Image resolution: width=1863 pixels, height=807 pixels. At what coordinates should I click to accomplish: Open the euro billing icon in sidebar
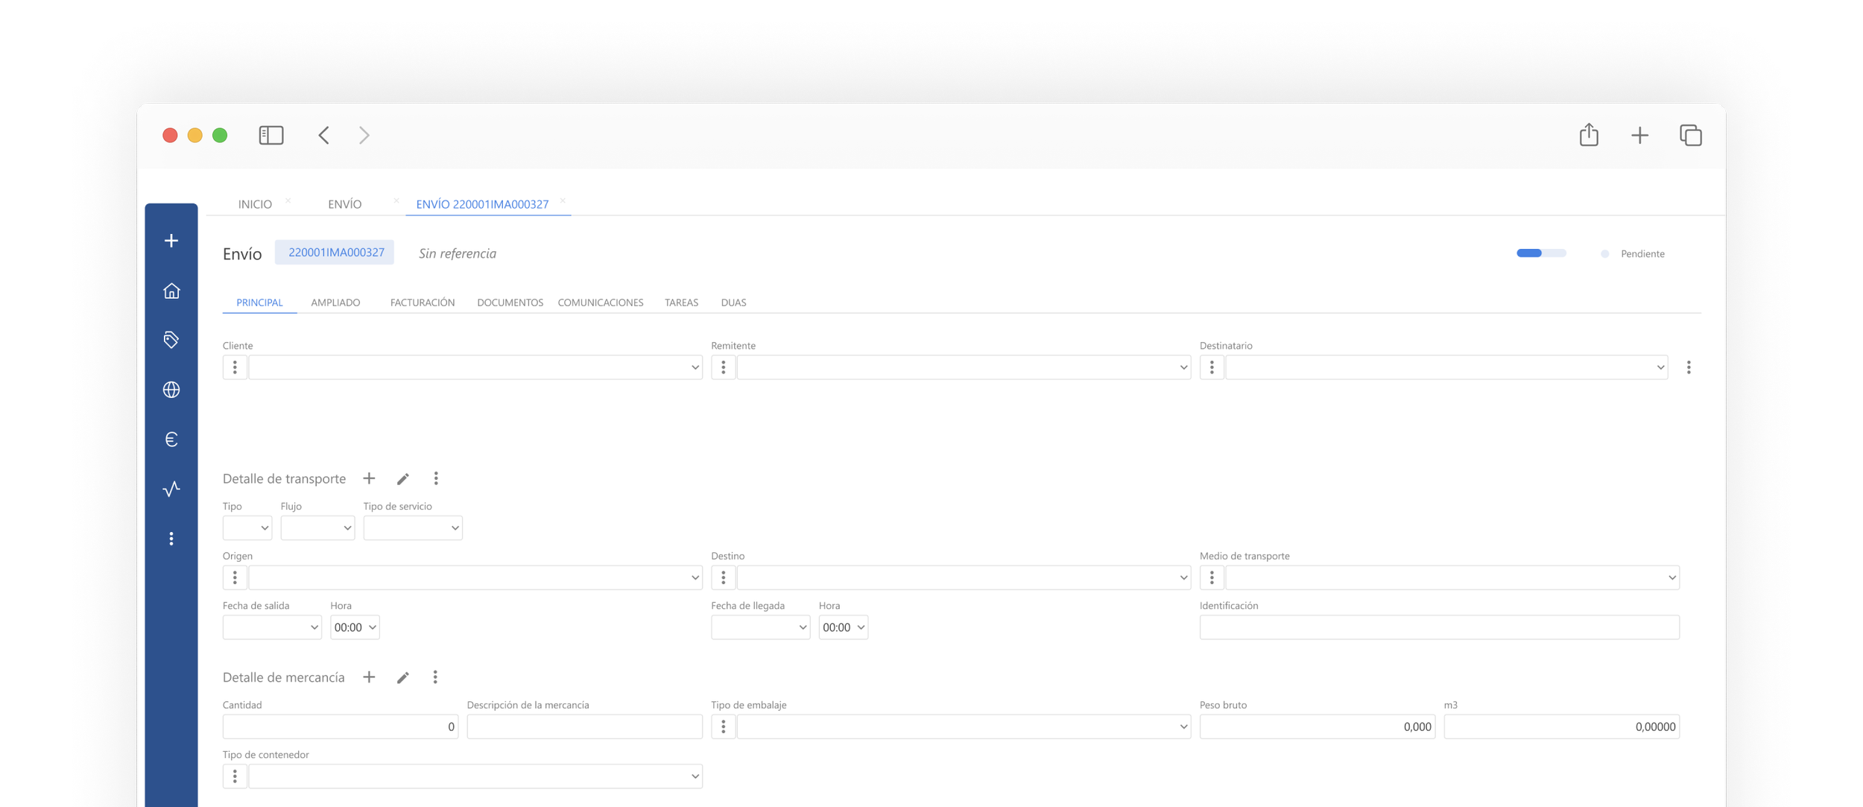point(171,439)
